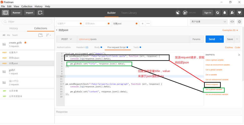Open the globe browse icon
Screen dimensions: 244x125
[x=218, y=13]
